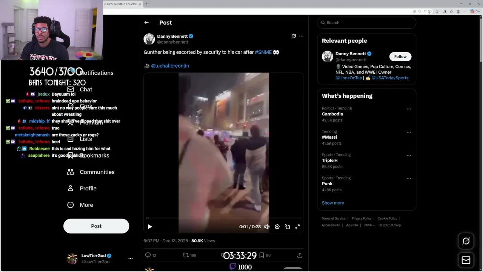Repost the post with 198 reposts
This screenshot has height=272, width=483.
(x=189, y=255)
